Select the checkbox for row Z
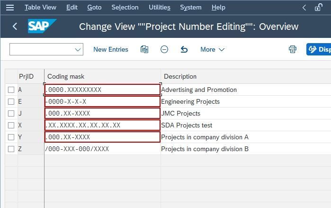 click(11, 149)
